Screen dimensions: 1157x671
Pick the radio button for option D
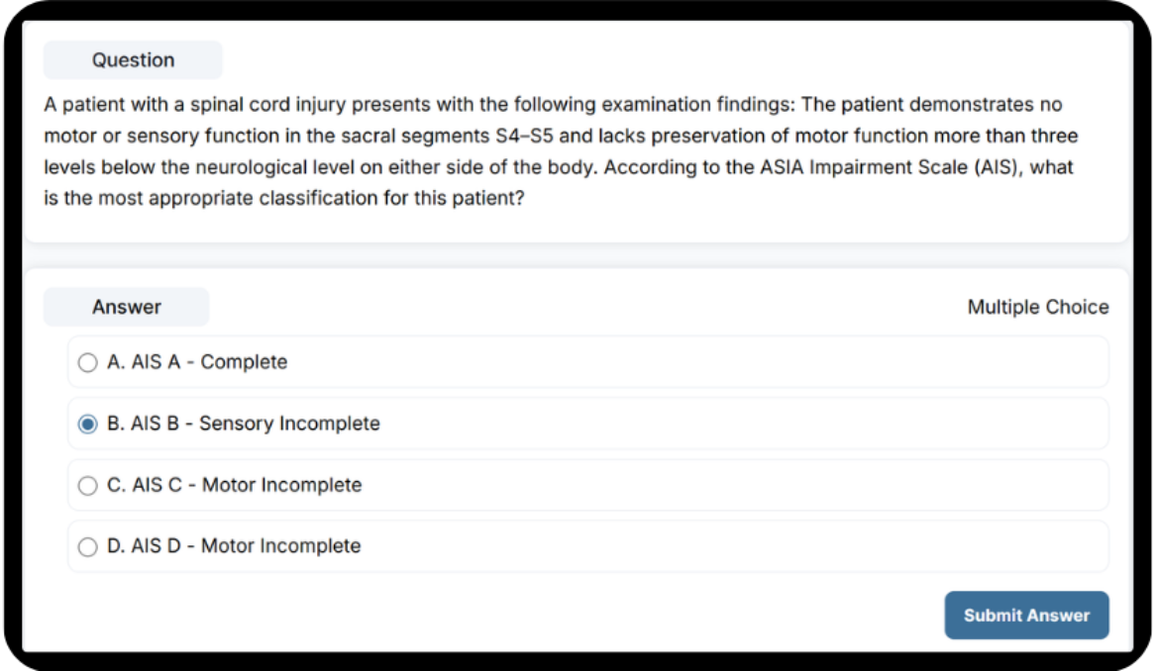pyautogui.click(x=88, y=546)
